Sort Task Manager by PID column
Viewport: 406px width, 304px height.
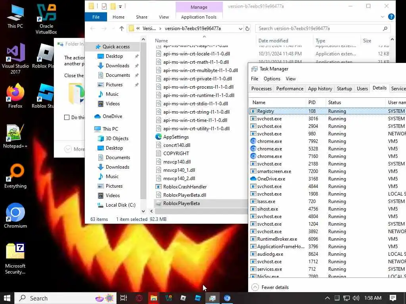click(316, 103)
